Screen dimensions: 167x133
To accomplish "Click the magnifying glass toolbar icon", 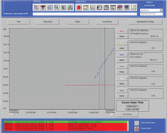I will point(57,7).
